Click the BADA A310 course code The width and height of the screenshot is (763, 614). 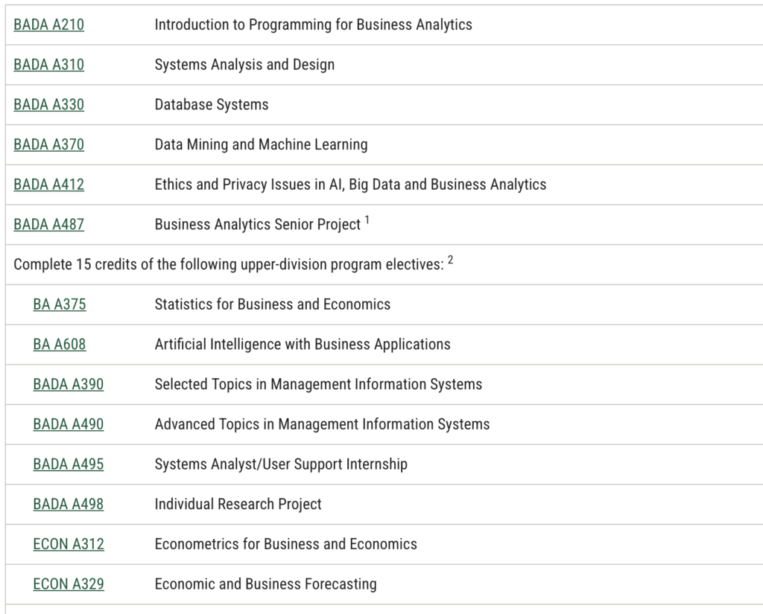click(x=48, y=65)
